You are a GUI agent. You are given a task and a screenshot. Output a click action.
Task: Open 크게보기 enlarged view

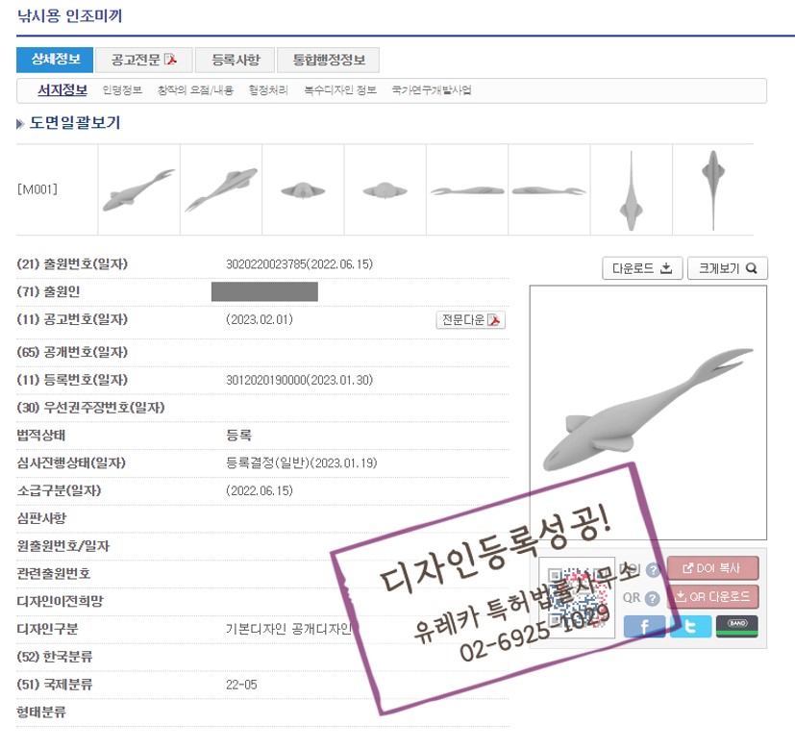coord(727,268)
